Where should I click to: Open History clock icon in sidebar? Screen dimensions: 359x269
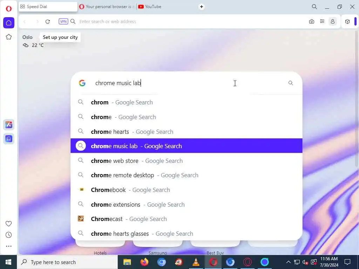[9, 235]
